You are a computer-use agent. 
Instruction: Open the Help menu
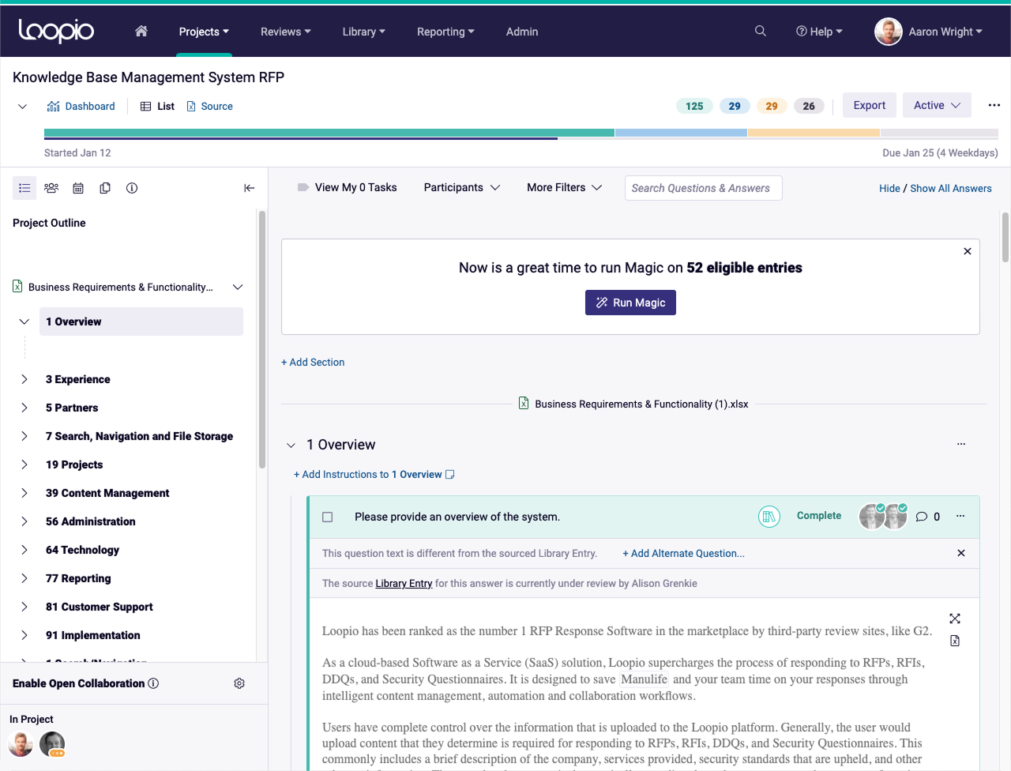pyautogui.click(x=820, y=32)
